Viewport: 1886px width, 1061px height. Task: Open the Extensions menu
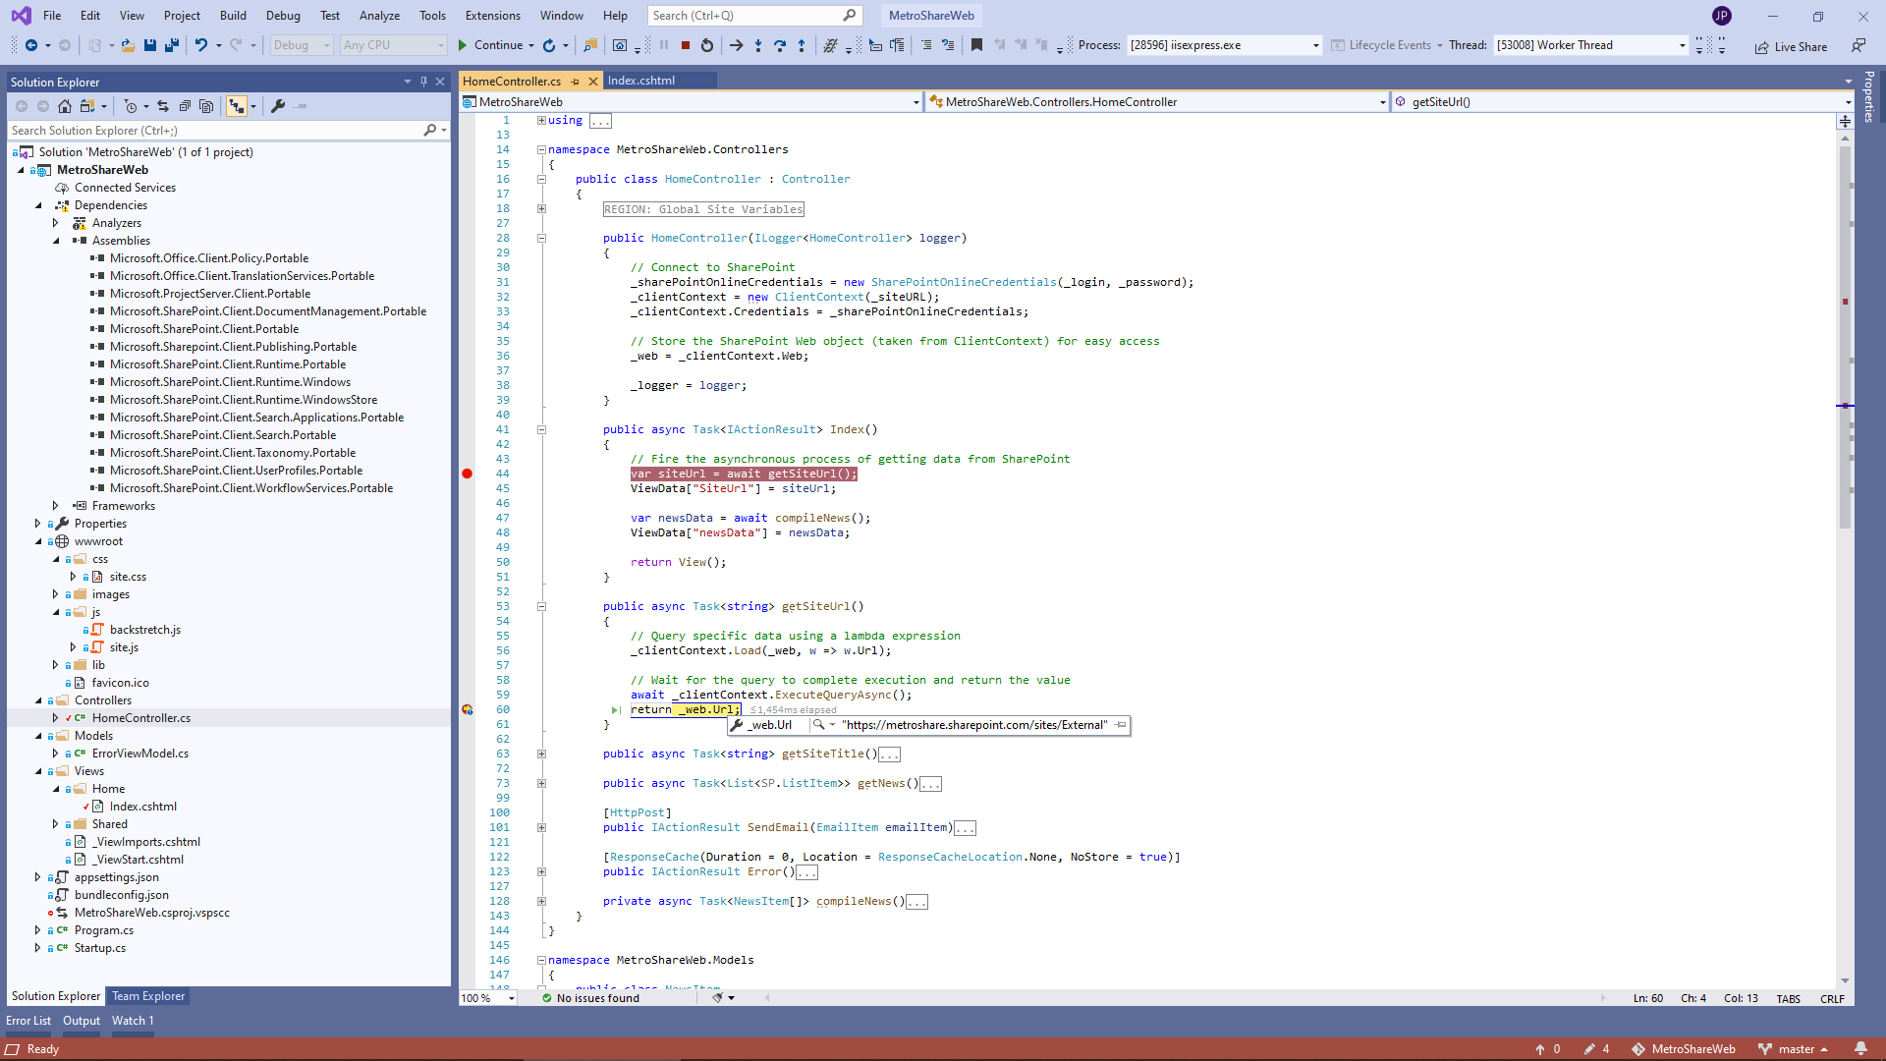pos(493,16)
